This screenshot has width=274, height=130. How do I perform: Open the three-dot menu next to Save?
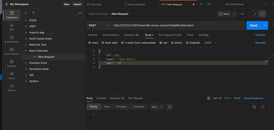242,14
